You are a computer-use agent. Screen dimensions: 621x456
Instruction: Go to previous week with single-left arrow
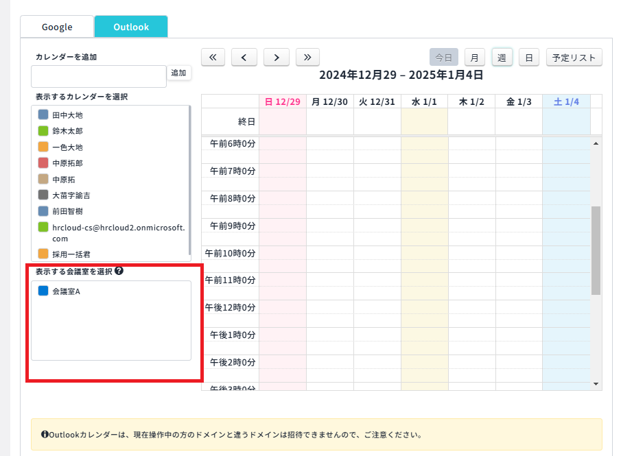pyautogui.click(x=244, y=57)
